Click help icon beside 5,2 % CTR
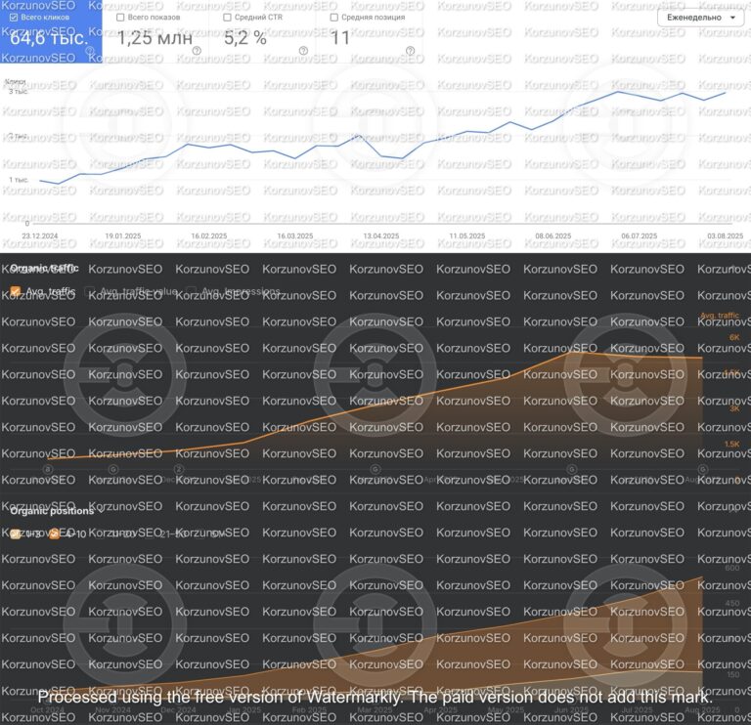 tap(303, 51)
